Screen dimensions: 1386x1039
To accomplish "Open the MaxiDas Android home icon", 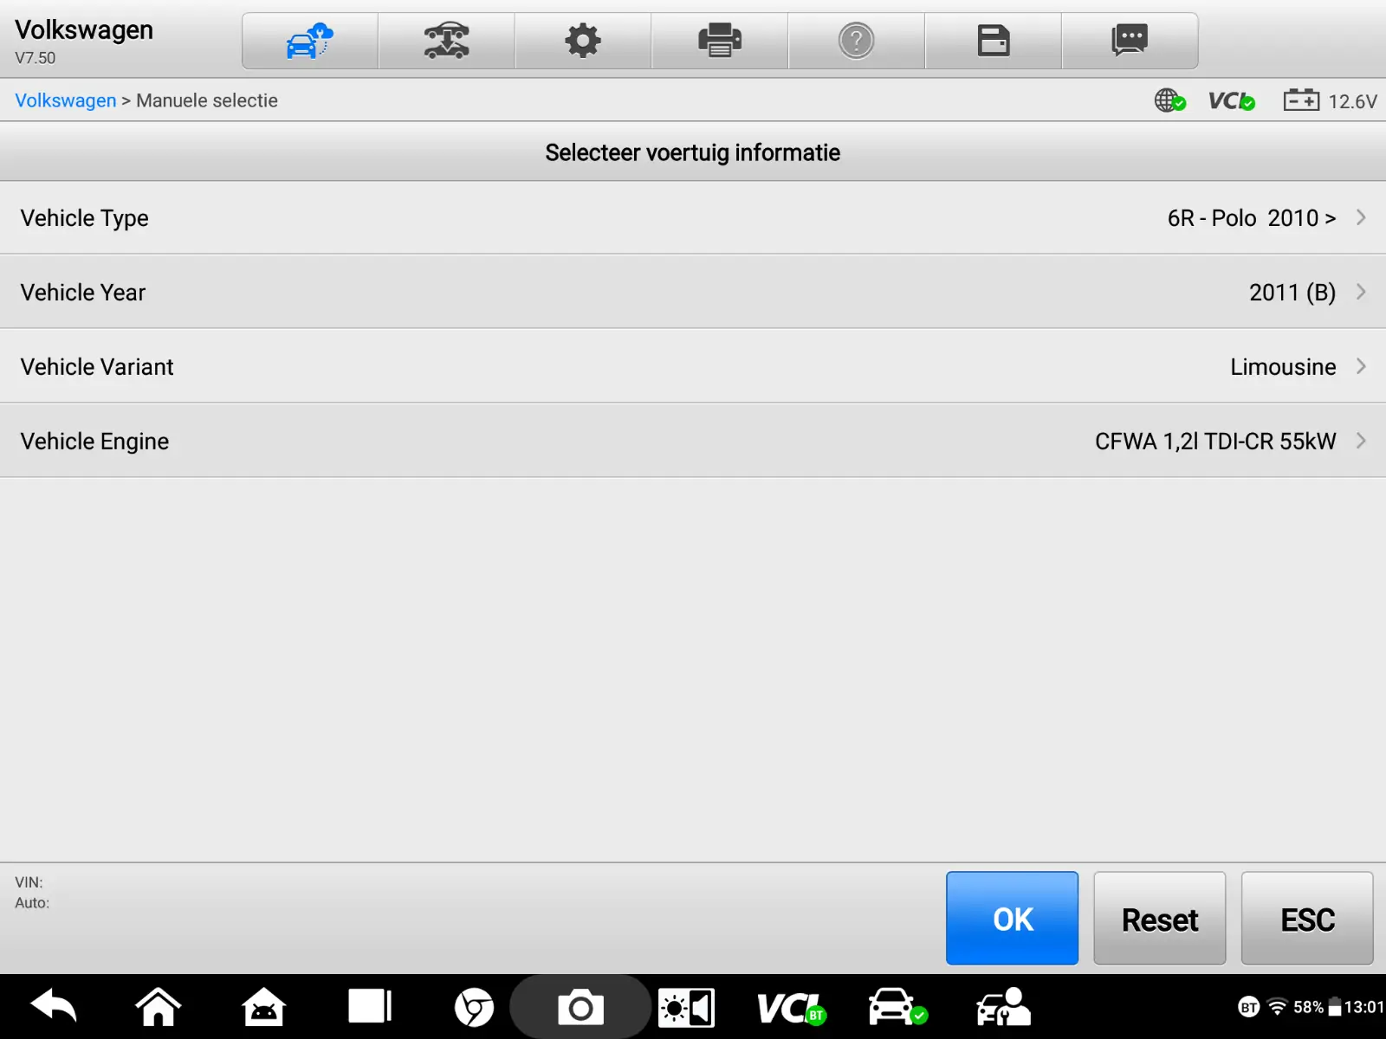I will coord(263,1007).
